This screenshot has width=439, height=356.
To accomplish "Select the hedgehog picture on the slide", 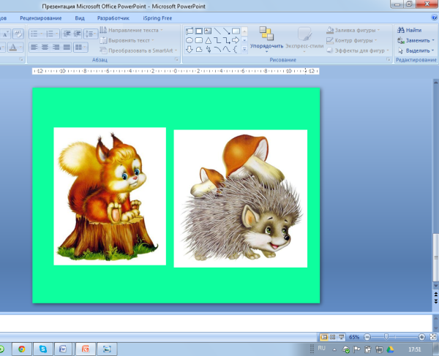I will pyautogui.click(x=240, y=199).
